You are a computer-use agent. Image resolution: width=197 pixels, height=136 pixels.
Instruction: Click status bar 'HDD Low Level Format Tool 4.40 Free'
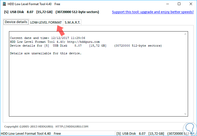(31, 133)
